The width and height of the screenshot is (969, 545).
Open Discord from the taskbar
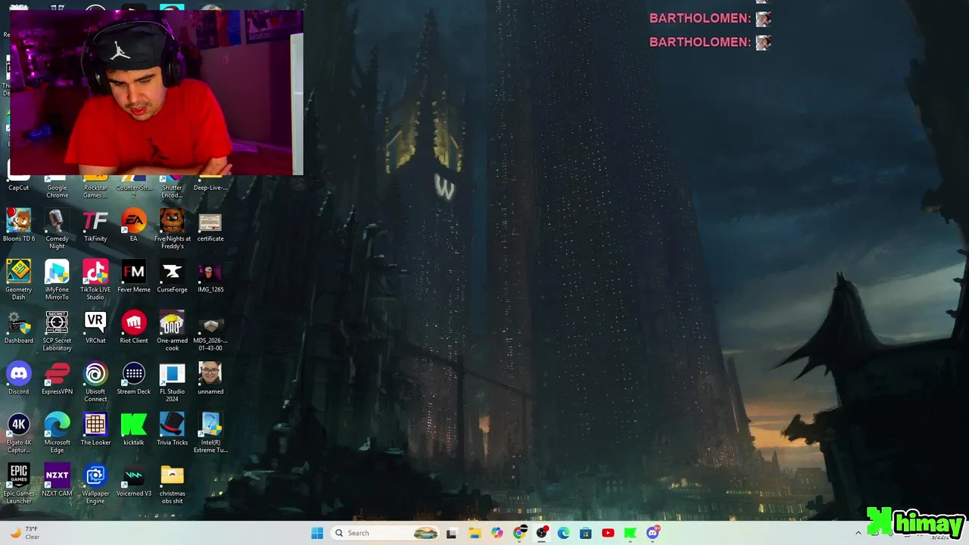click(x=653, y=533)
